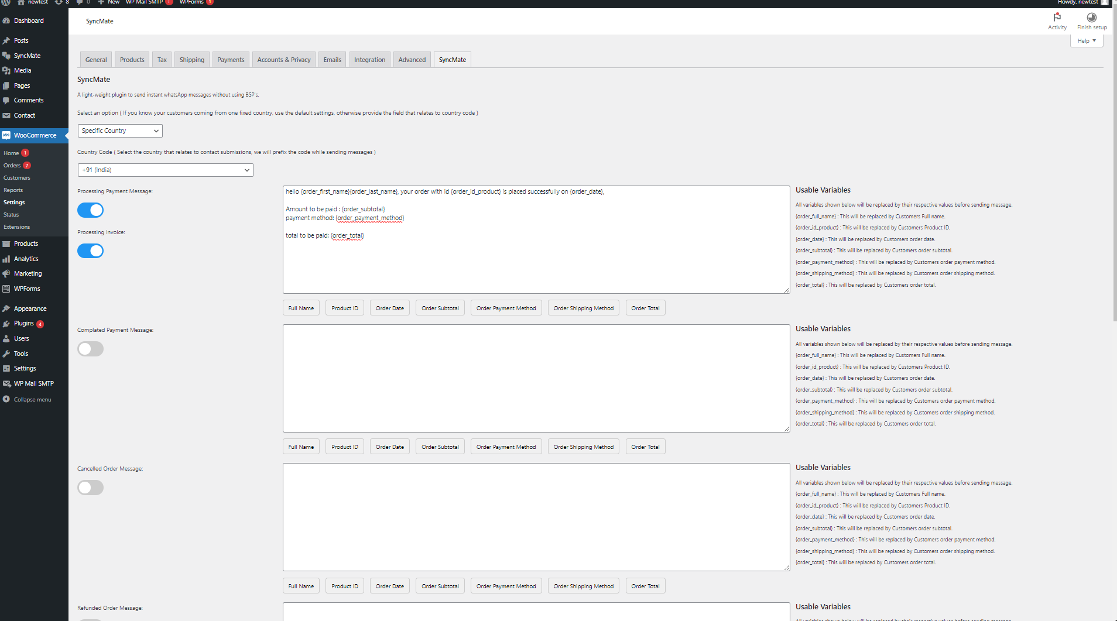Disable the Processing Payment Message toggle
Screen dimensions: 1117x621
[90, 210]
